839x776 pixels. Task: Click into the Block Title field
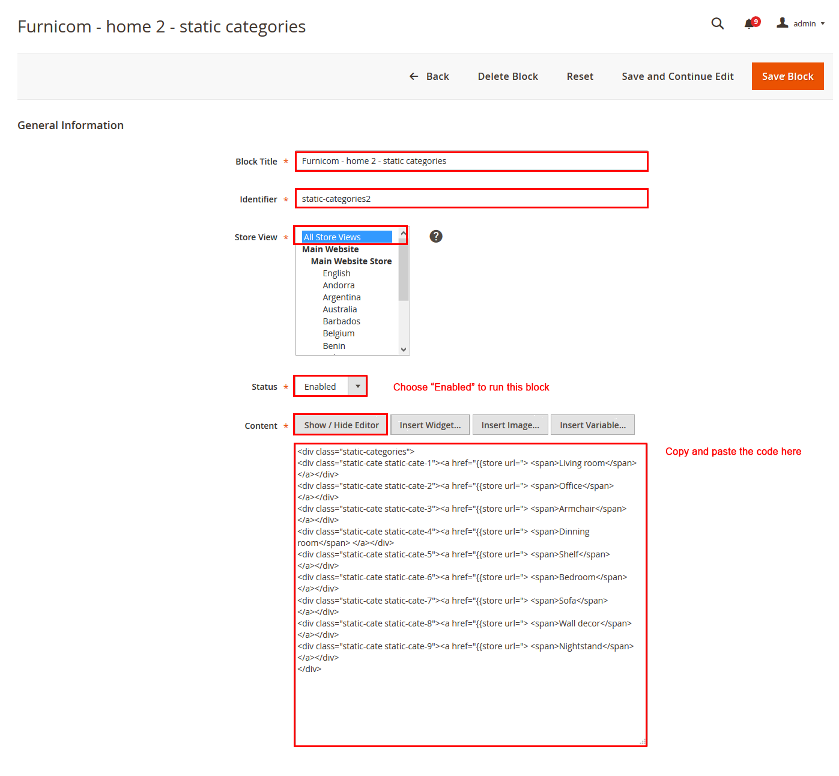pyautogui.click(x=471, y=162)
